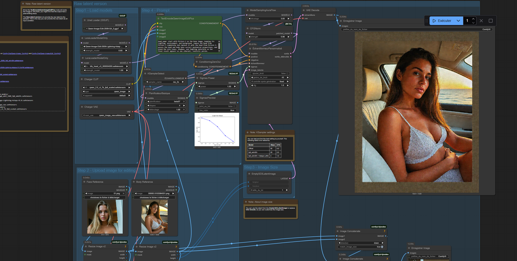Click inside the head_swap prompt text box
Screen dimensions: 517x261
click(x=188, y=46)
